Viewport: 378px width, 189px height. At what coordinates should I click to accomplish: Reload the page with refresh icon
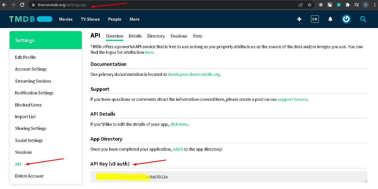22,5
